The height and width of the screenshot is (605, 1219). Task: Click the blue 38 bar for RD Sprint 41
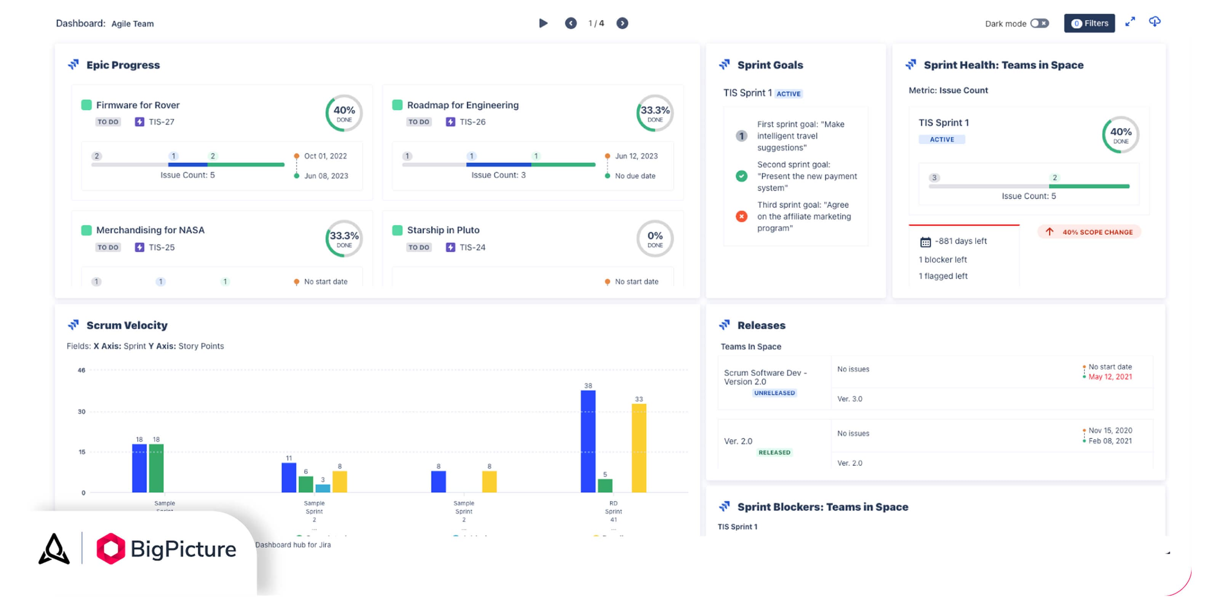tap(588, 441)
